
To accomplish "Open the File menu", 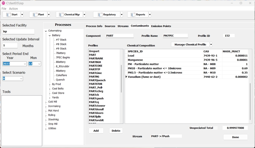I will click(4, 9).
